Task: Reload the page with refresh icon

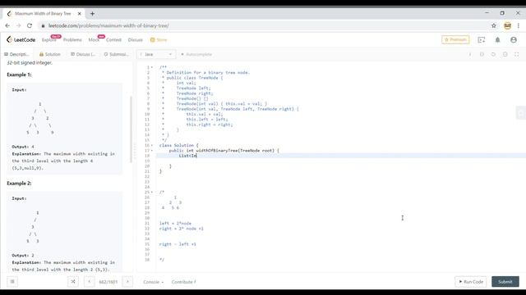Action: [x=30, y=25]
